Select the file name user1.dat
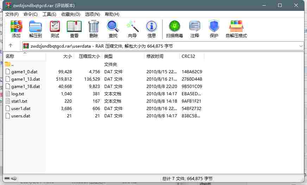The height and width of the screenshot is (185, 307). (x=21, y=109)
